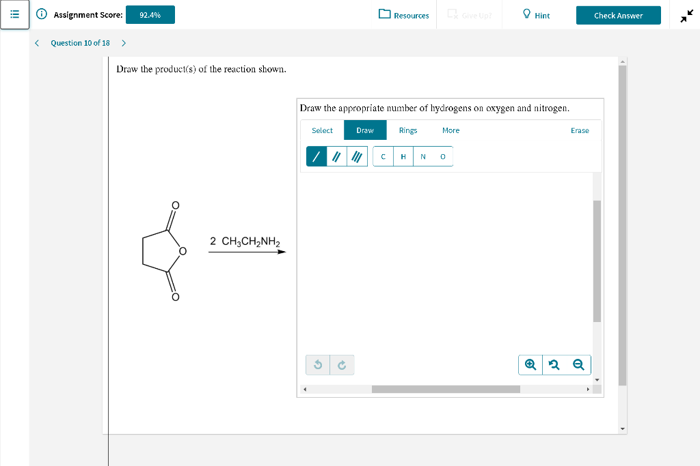
Task: Open the More menu
Action: [x=450, y=130]
